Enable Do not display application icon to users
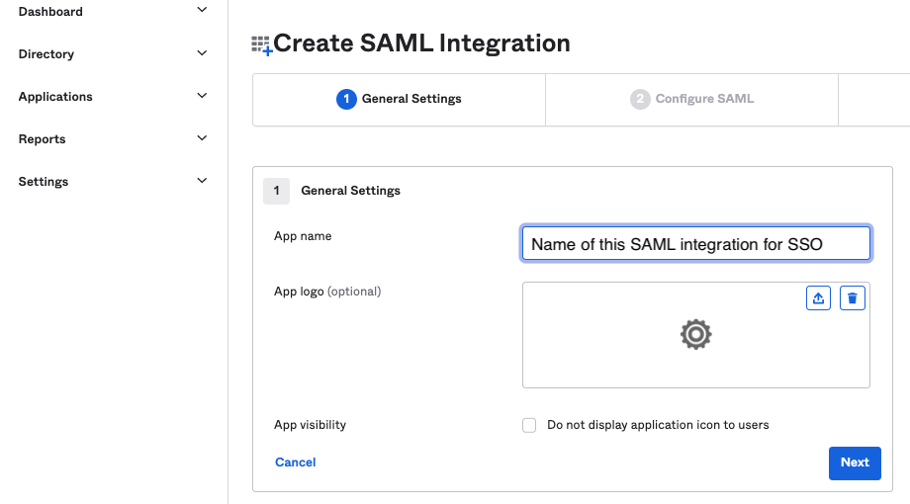 529,425
